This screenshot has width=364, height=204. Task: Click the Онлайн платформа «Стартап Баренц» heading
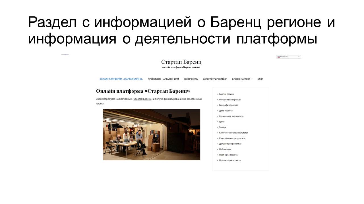(x=143, y=91)
